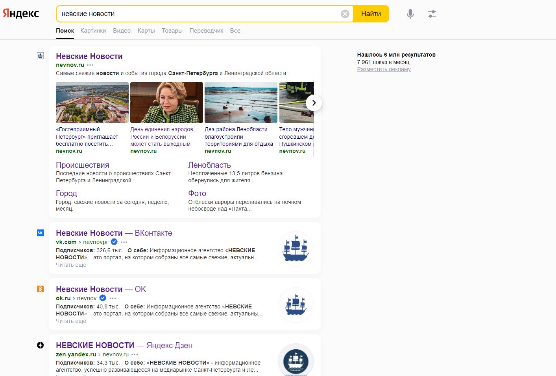The width and height of the screenshot is (556, 376).
Task: Clear the search query with the X icon
Action: tap(345, 14)
